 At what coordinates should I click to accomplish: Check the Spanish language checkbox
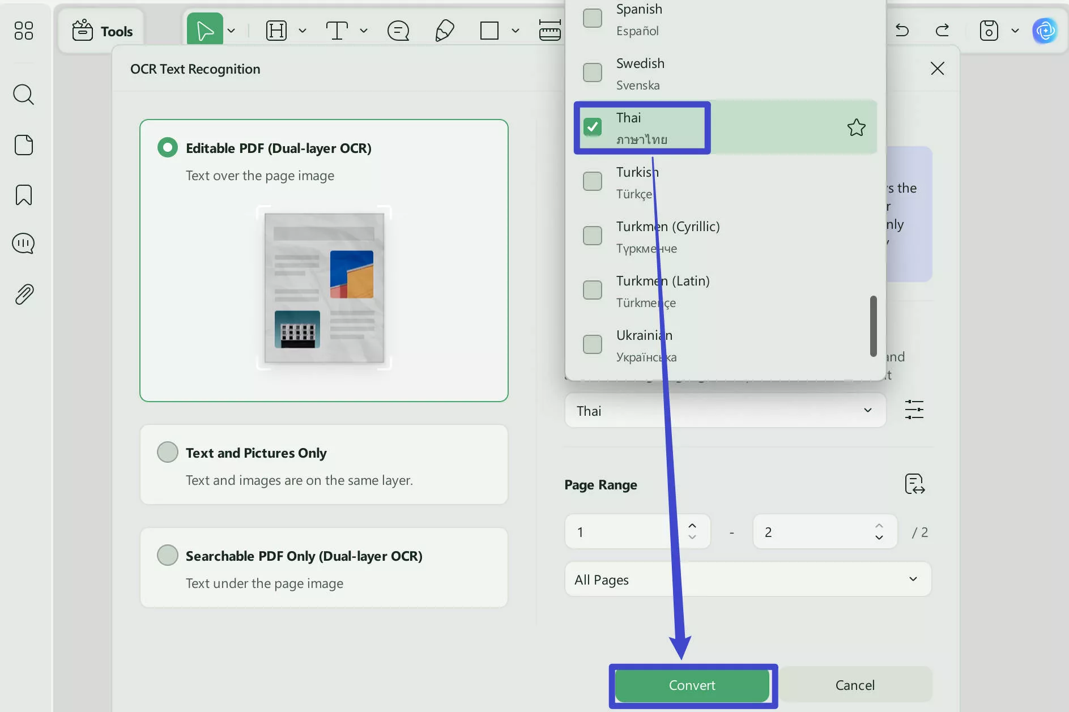(593, 18)
